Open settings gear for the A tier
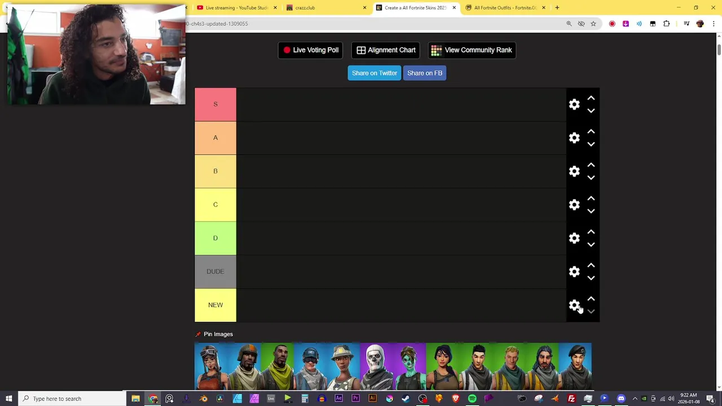The image size is (722, 406). pos(574,138)
